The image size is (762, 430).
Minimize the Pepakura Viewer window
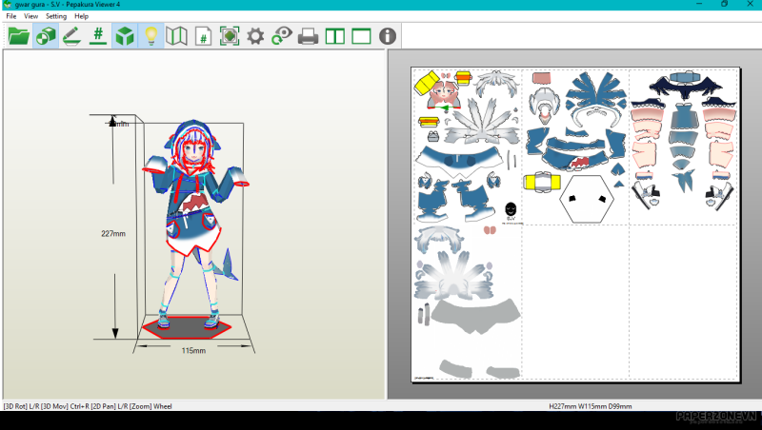[x=699, y=5]
